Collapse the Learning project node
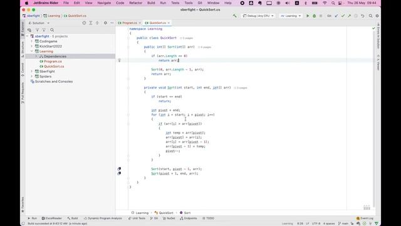Image resolution: width=401 pixels, height=226 pixels. coord(32,51)
